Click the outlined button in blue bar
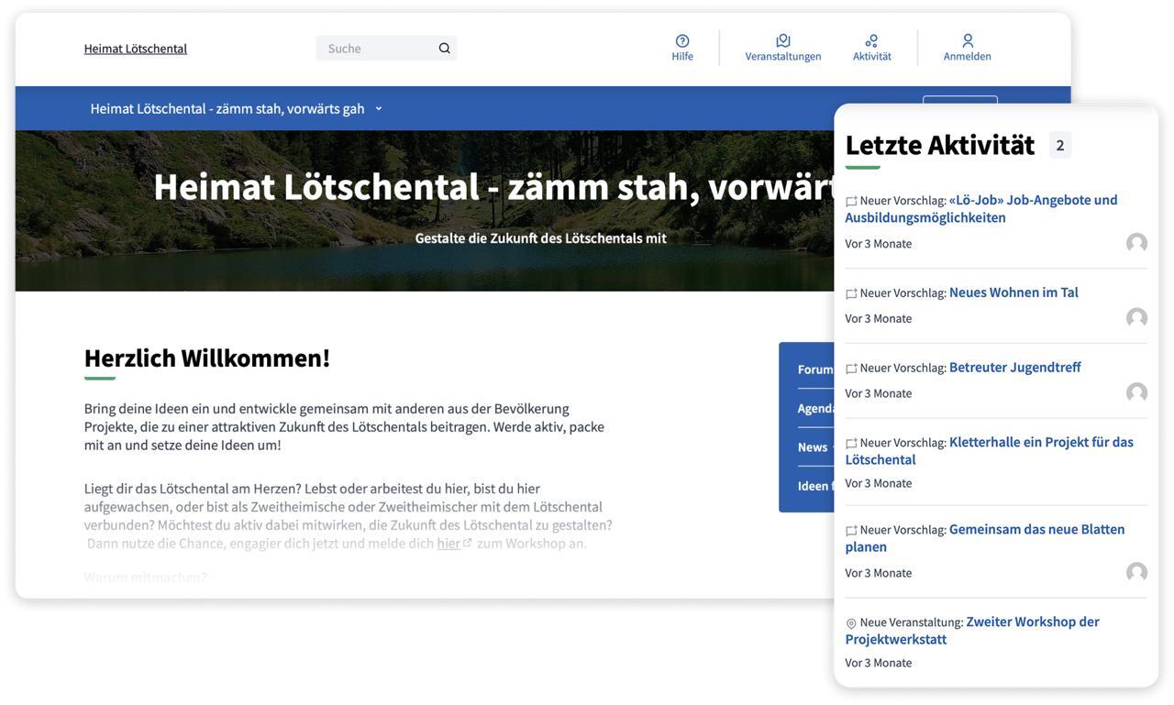Image resolution: width=1174 pixels, height=705 pixels. pos(959,101)
